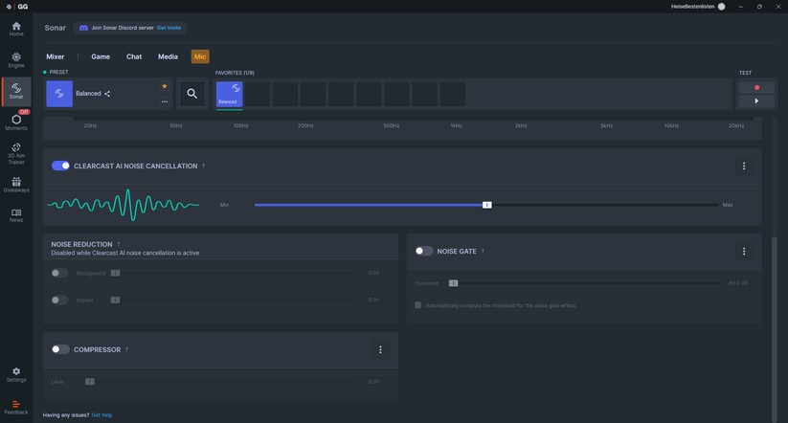Image resolution: width=788 pixels, height=423 pixels.
Task: Show help for Noise Reduction
Action: 119,244
